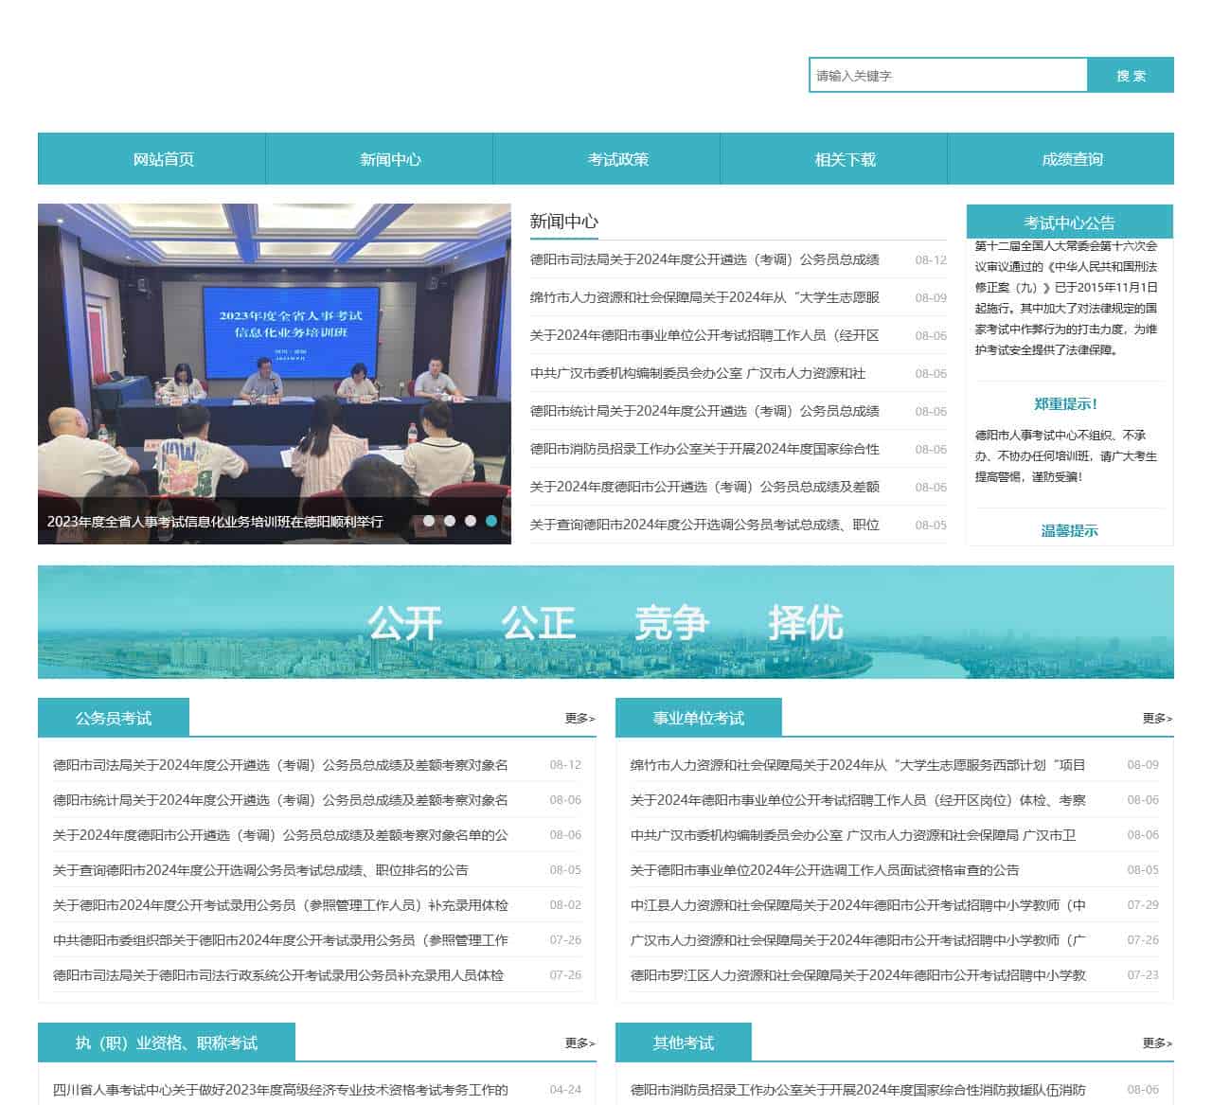Open 绵竹市人力资源 article in 事业单位考试 list

[857, 765]
